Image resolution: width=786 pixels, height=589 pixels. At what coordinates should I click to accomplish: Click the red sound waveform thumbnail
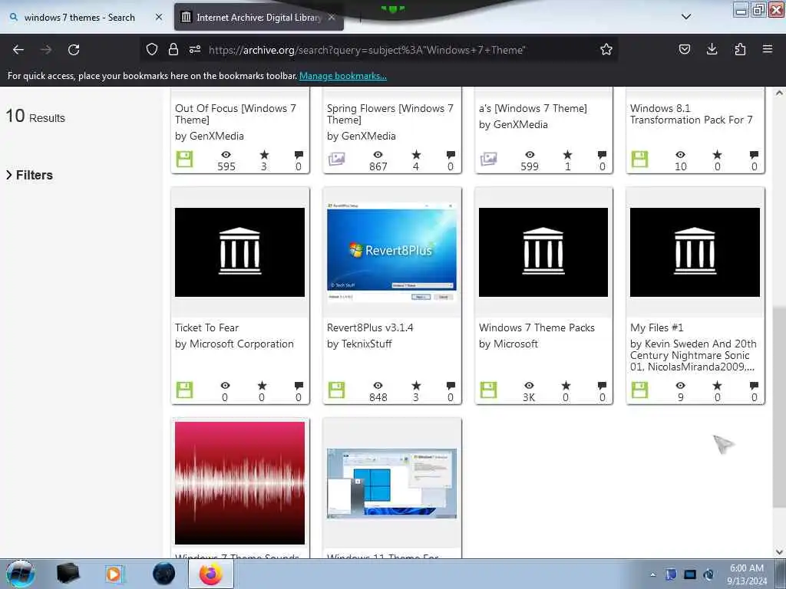239,483
